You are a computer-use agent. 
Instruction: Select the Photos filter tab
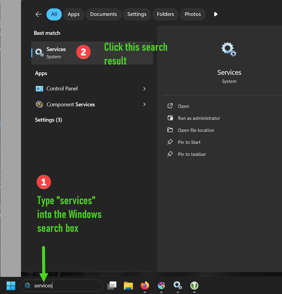(193, 14)
